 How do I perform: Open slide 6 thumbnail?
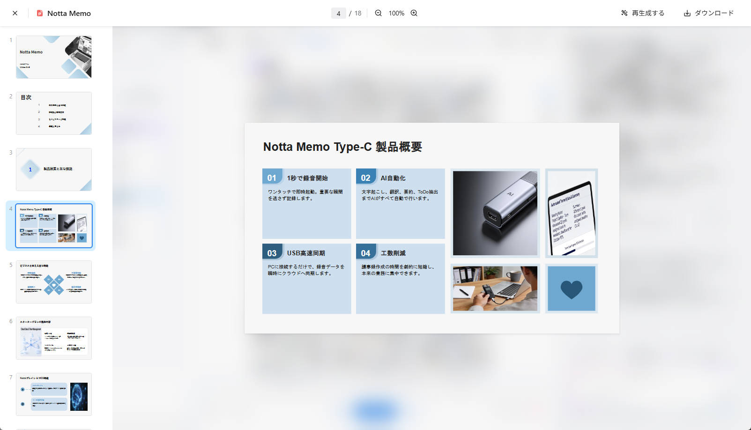(x=54, y=338)
